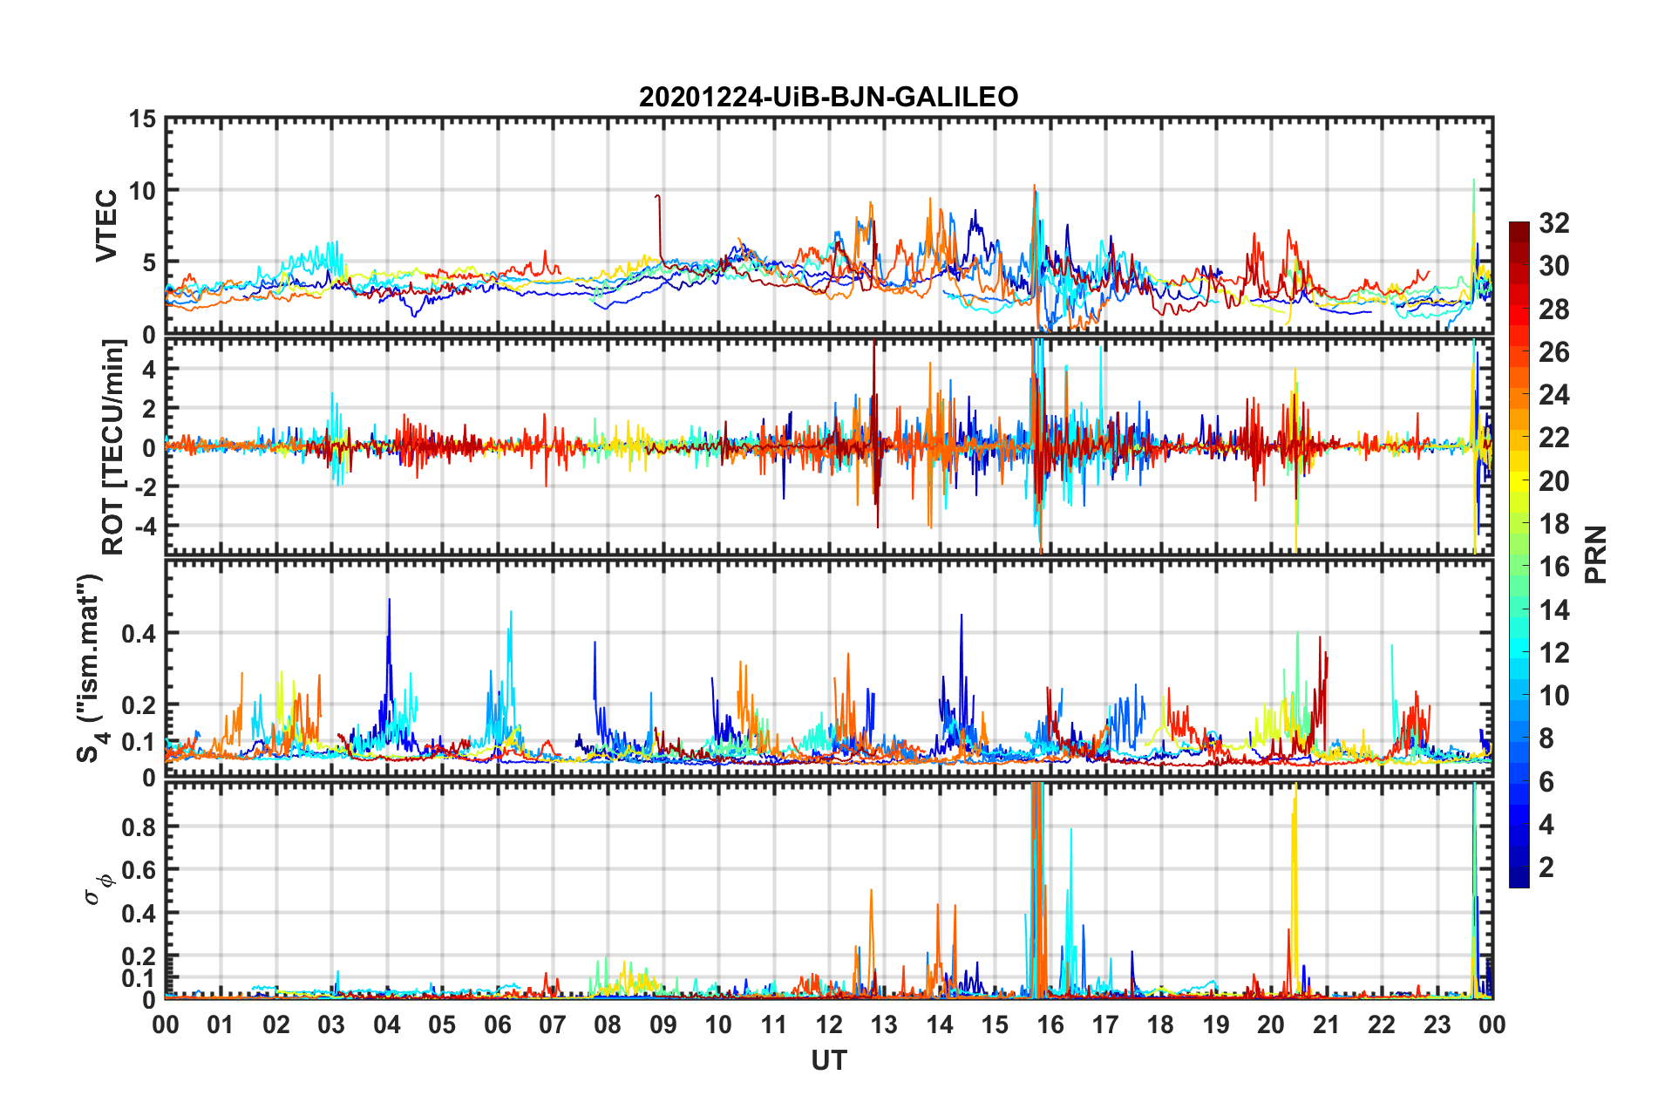This screenshot has width=1658, height=1109.
Task: Select colorbar PRN tick 30
Action: [1554, 266]
